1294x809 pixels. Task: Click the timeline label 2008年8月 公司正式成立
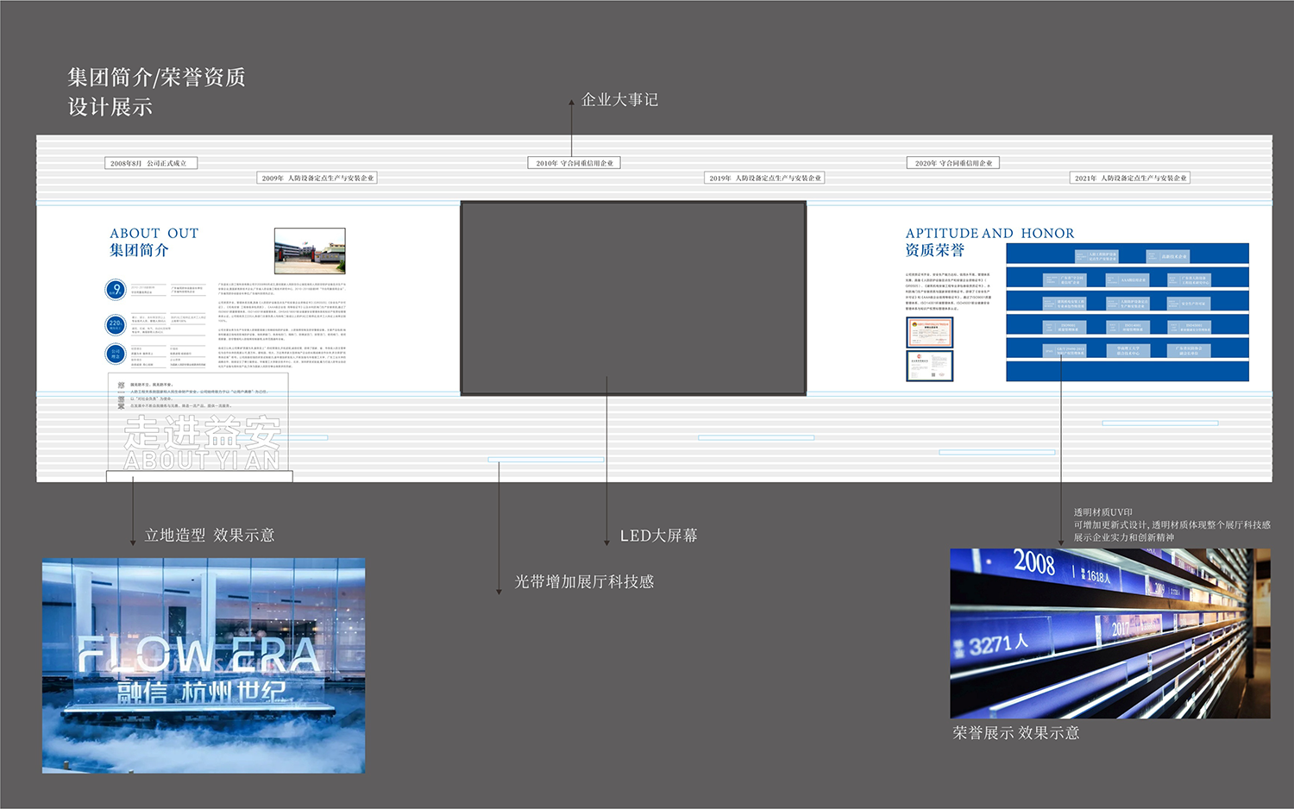[151, 163]
